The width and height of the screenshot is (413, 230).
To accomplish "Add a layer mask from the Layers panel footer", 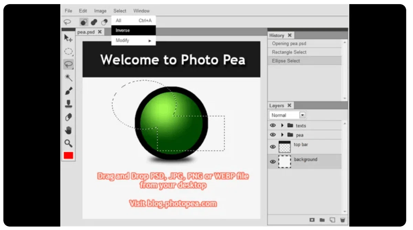I will 312,220.
